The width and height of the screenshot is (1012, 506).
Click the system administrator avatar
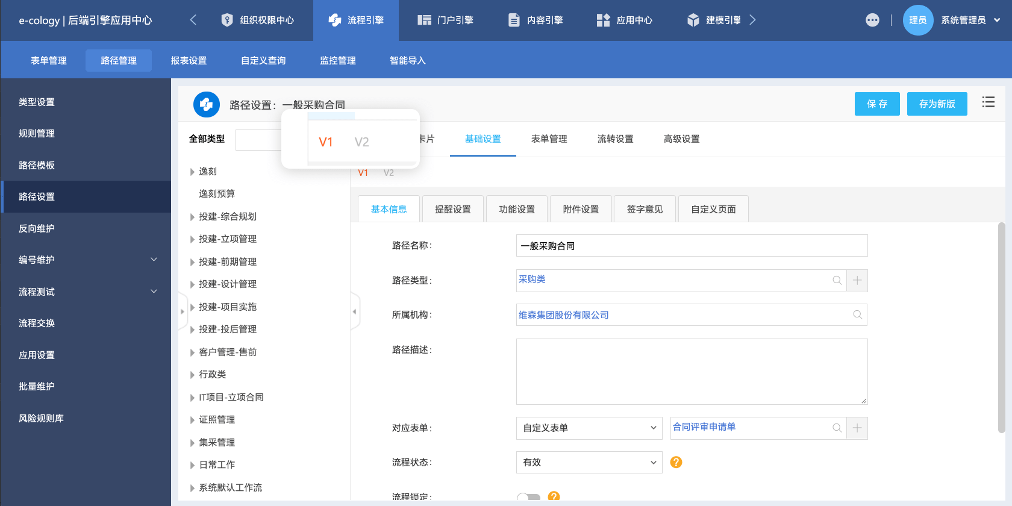point(918,20)
